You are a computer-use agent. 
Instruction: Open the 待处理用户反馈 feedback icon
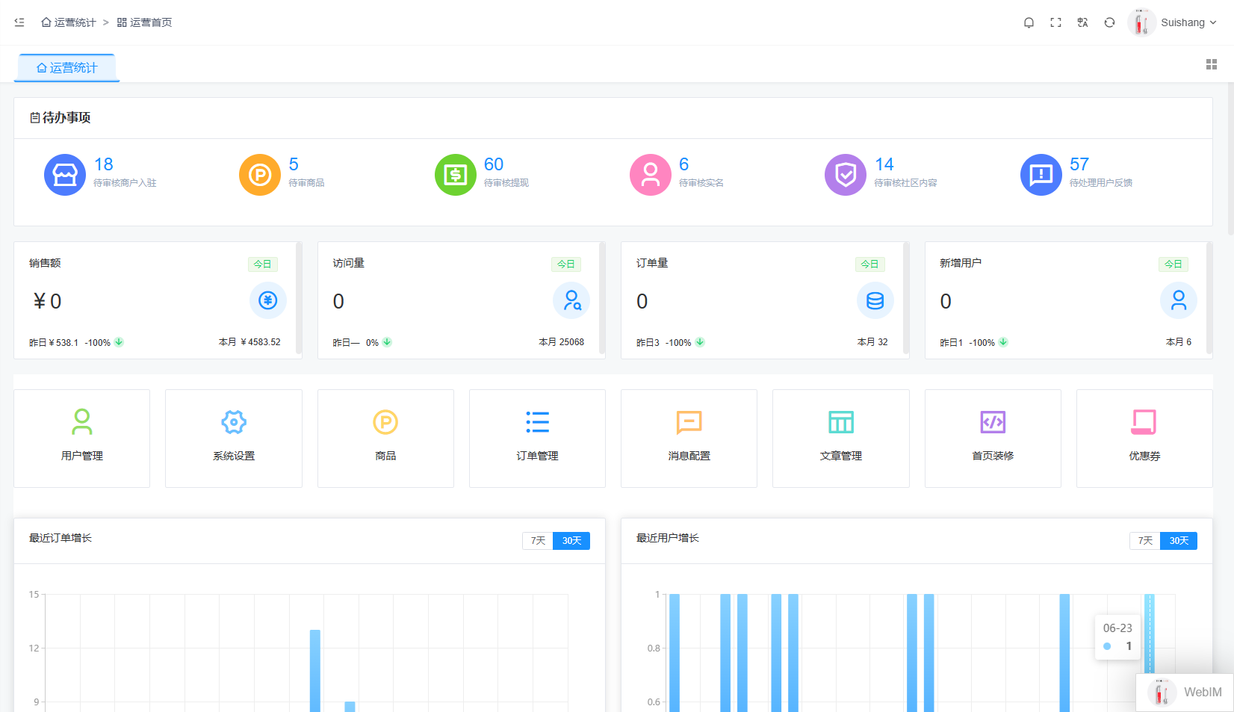[1041, 175]
